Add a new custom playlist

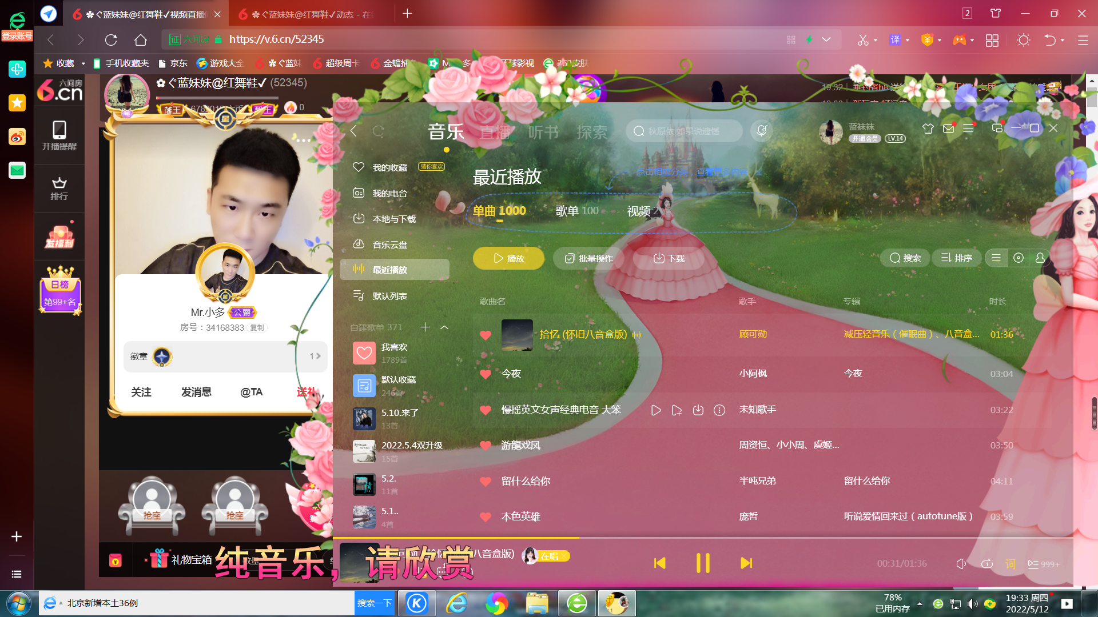tap(425, 327)
